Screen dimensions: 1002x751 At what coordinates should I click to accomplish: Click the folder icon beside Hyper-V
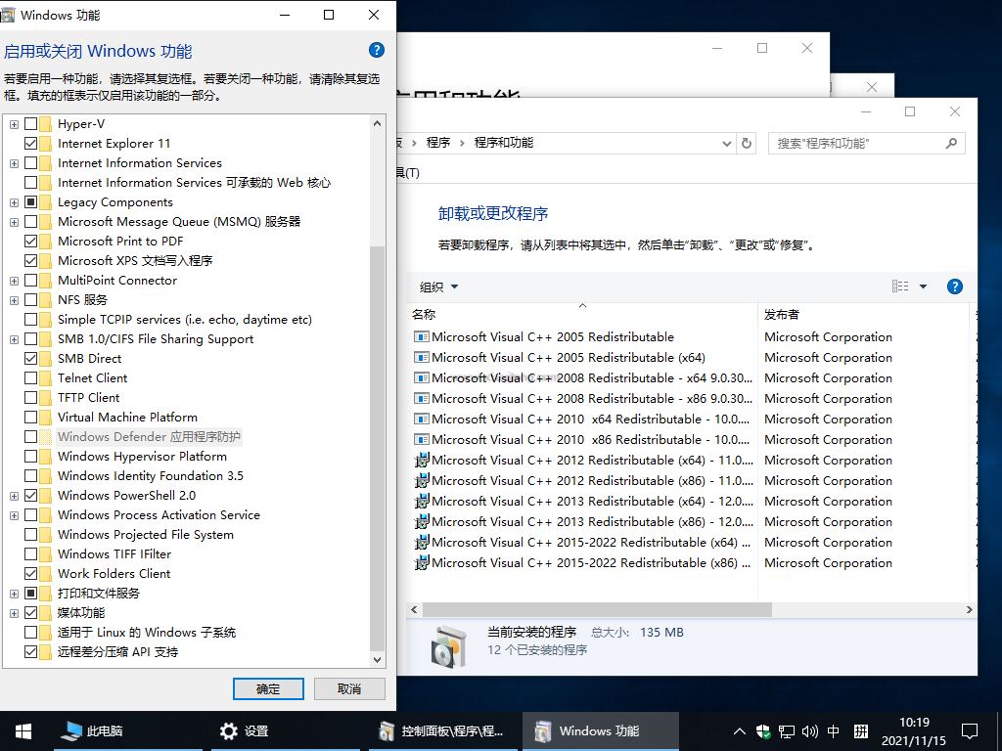click(x=45, y=124)
